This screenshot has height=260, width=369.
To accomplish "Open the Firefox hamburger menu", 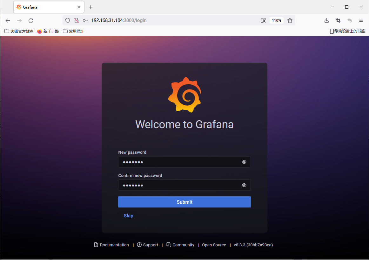I will pyautogui.click(x=361, y=20).
